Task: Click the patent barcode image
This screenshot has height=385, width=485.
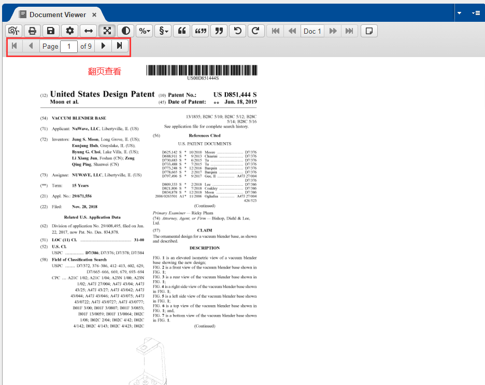Action: point(202,71)
